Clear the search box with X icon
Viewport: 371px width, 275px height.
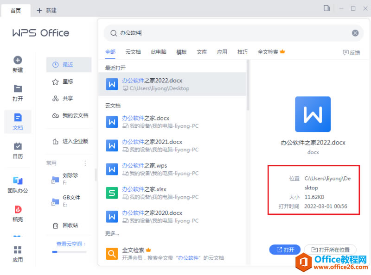pos(355,33)
